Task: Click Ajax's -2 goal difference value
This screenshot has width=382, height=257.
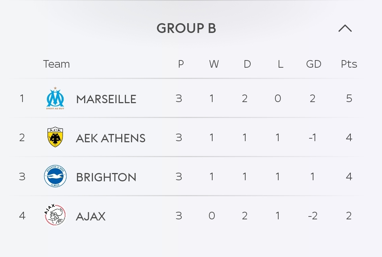Action: 313,215
